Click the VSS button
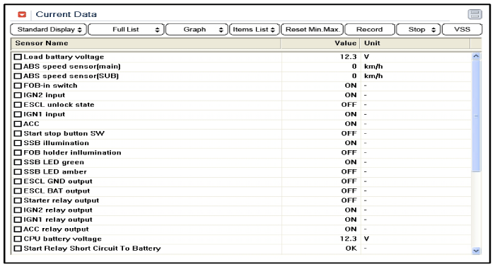This screenshot has height=267, width=495. tap(462, 30)
